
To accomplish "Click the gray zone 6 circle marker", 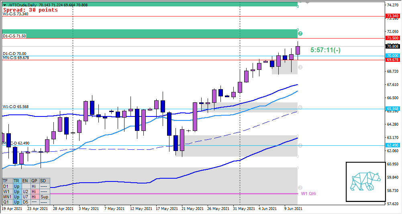I will click(300, 108).
